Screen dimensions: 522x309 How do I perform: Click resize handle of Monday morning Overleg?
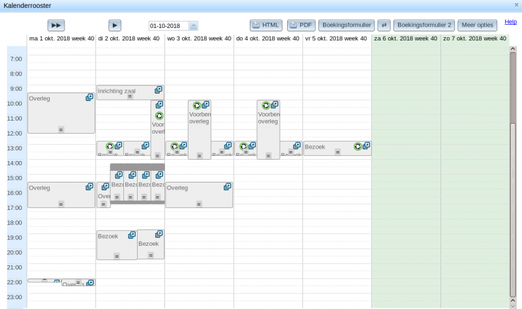click(61, 129)
